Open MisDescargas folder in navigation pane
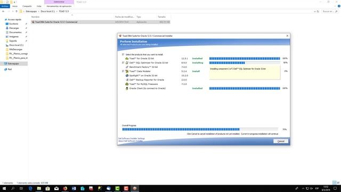The height and width of the screenshot is (192, 341). pyautogui.click(x=15, y=50)
